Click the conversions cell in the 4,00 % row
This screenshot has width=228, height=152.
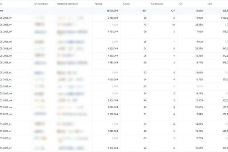tap(174, 41)
